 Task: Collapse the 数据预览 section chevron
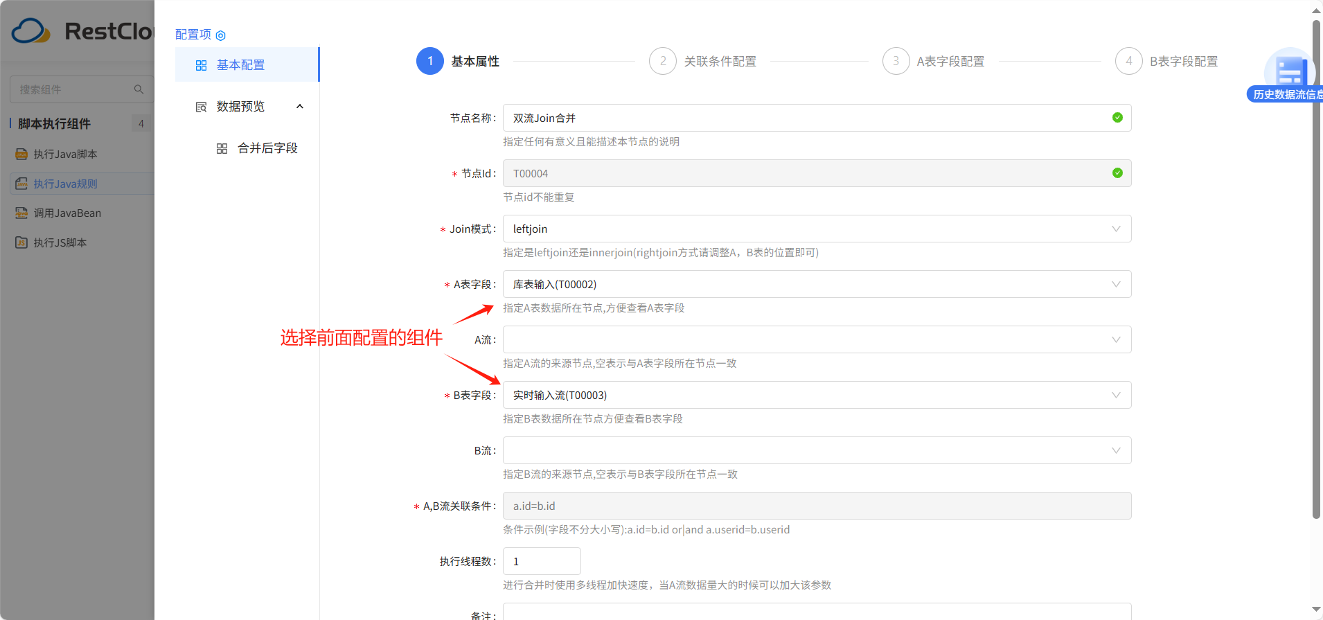tap(300, 106)
